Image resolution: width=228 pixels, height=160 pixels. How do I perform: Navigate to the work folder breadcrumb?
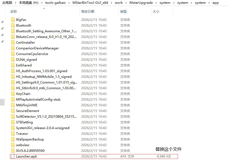tap(119, 3)
